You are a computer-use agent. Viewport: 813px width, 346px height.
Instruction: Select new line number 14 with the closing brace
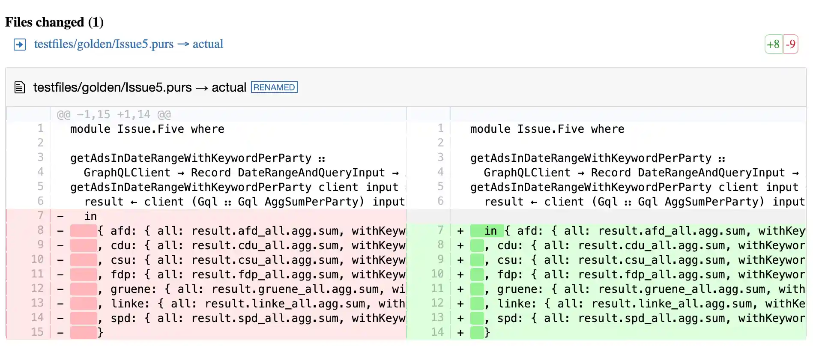437,332
